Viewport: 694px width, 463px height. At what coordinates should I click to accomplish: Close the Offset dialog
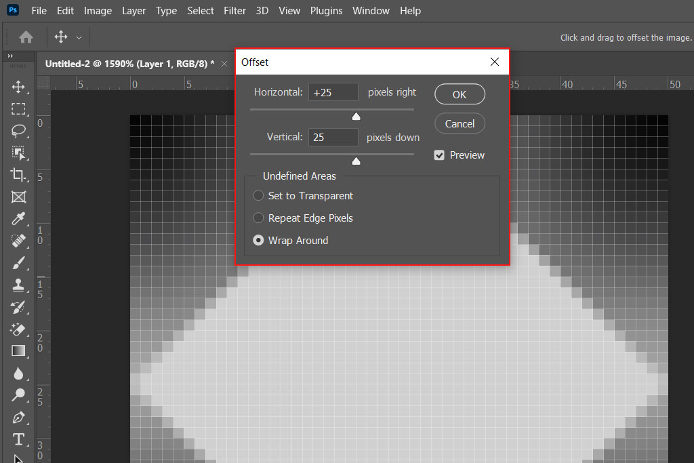pos(495,62)
